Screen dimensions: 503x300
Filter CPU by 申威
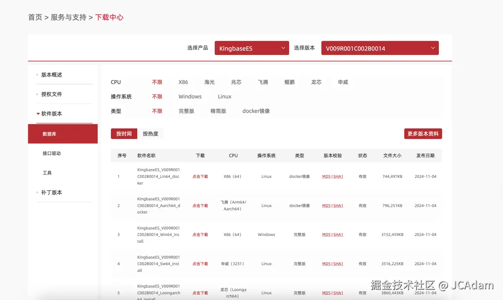tap(343, 83)
